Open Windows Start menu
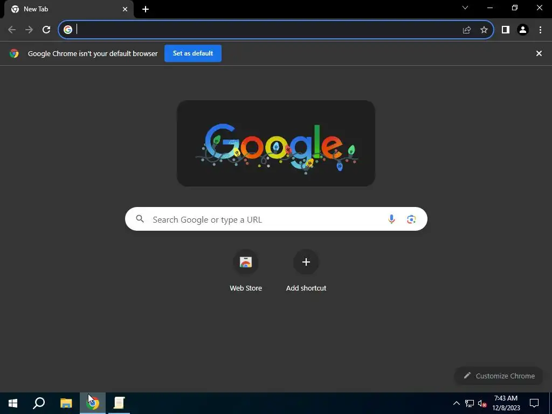The width and height of the screenshot is (552, 414). tap(13, 403)
